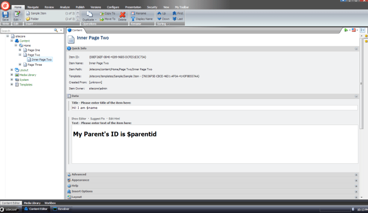368x213 pixels.
Task: Move item Up in Sorting group
Action: (x=163, y=13)
